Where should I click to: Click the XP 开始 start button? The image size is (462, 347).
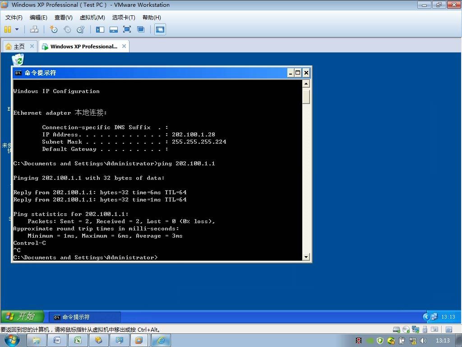click(x=22, y=317)
